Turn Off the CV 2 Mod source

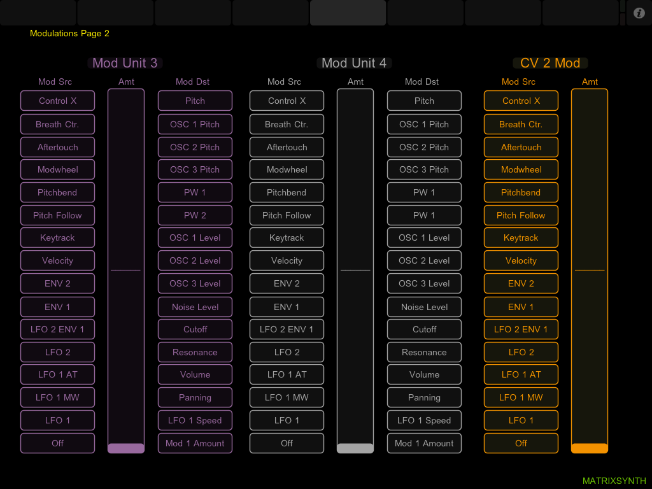(x=521, y=443)
